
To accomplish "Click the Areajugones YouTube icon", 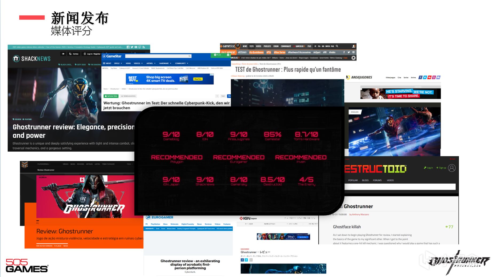I will click(429, 77).
